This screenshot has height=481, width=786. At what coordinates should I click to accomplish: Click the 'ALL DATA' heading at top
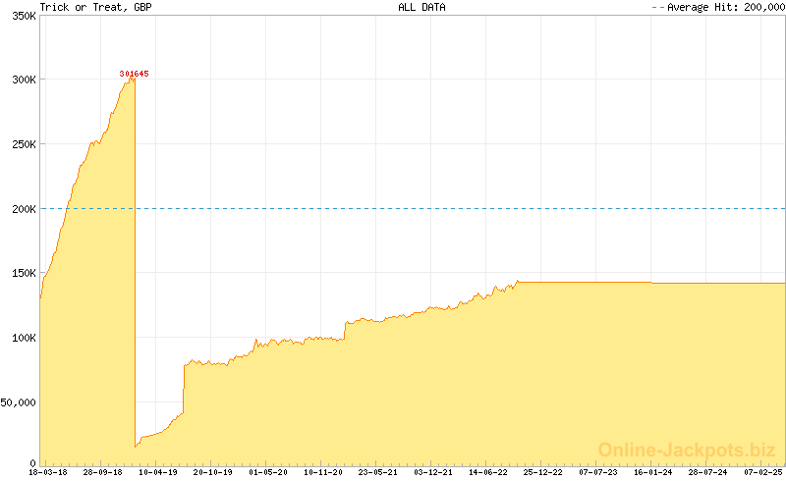pyautogui.click(x=421, y=7)
